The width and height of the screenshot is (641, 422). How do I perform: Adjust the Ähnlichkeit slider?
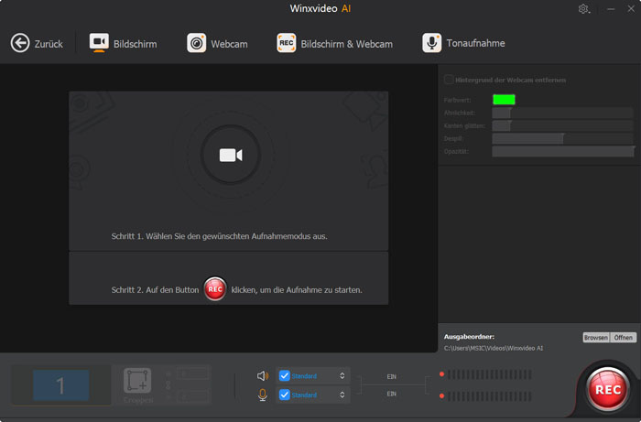(562, 113)
